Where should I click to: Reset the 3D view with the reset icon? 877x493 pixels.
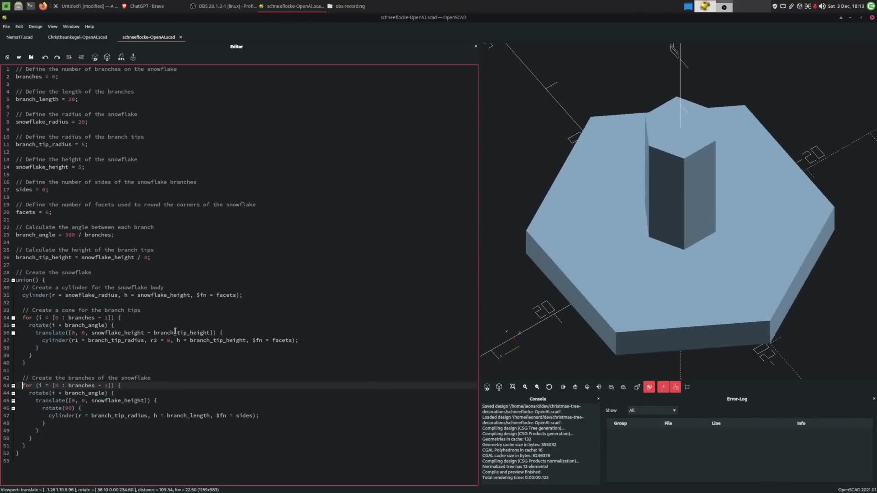[x=549, y=387]
